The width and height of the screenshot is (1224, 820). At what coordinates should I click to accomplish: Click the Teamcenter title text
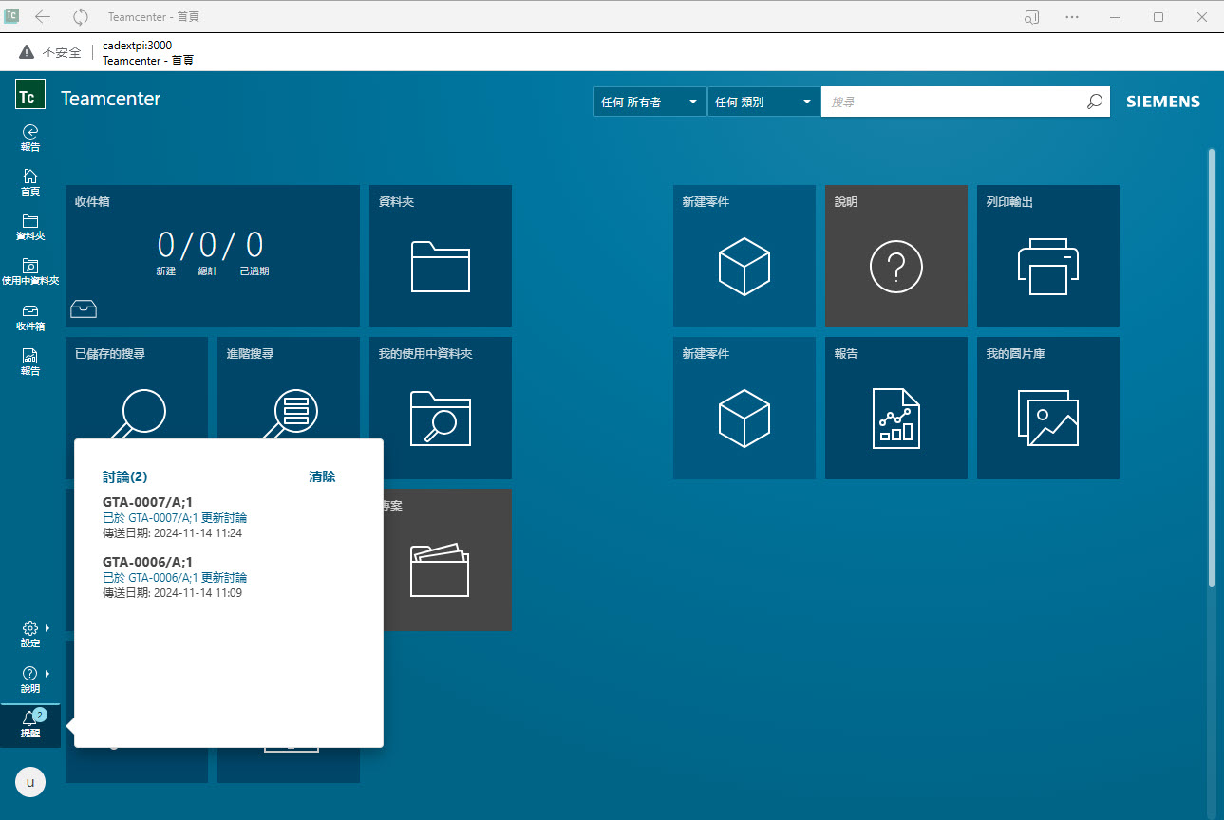click(111, 99)
